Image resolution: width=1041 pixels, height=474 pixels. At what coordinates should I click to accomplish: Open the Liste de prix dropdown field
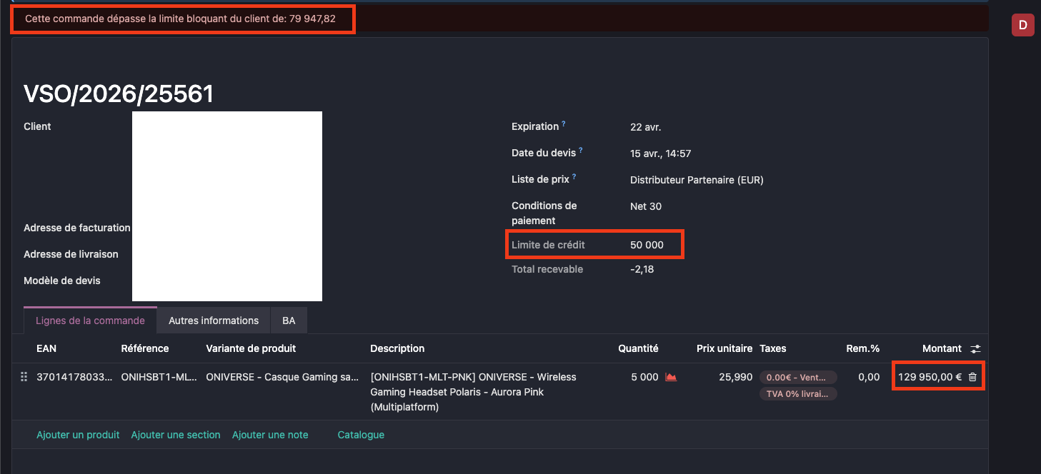point(697,180)
